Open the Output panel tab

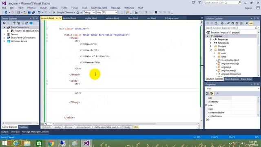click(x=4, y=131)
